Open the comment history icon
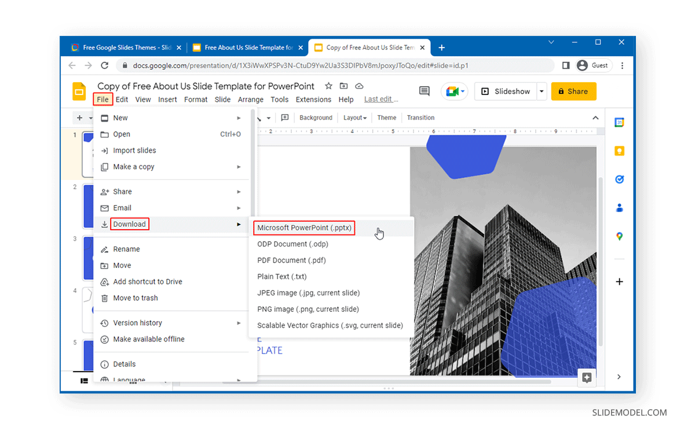 (x=425, y=91)
